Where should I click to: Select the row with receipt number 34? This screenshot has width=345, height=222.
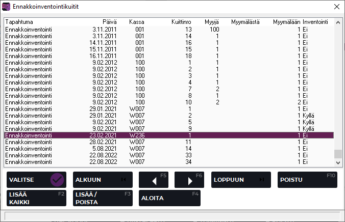pos(168,162)
